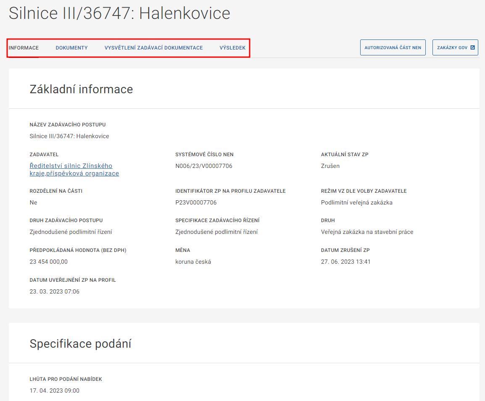The image size is (485, 401).
Task: Open the Informace tab
Action: pos(24,48)
